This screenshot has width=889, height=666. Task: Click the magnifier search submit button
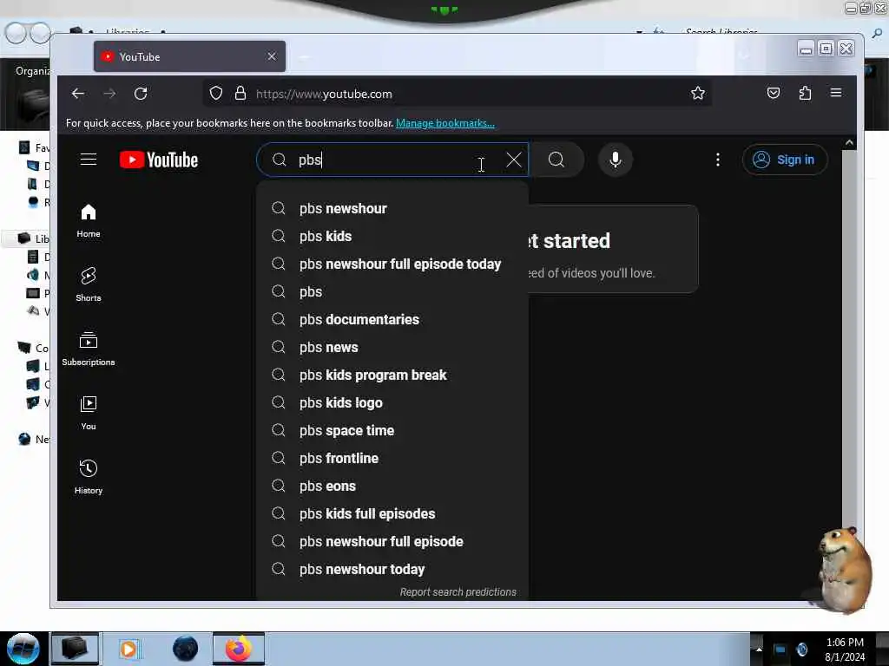pyautogui.click(x=556, y=160)
